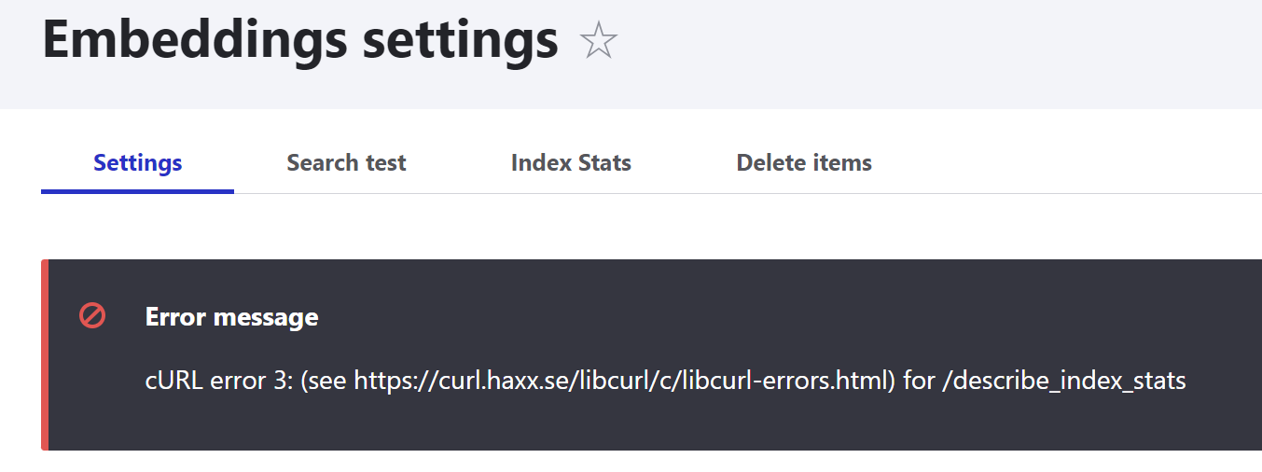
Task: Click blue underline beneath Settings tab
Action: point(138,191)
